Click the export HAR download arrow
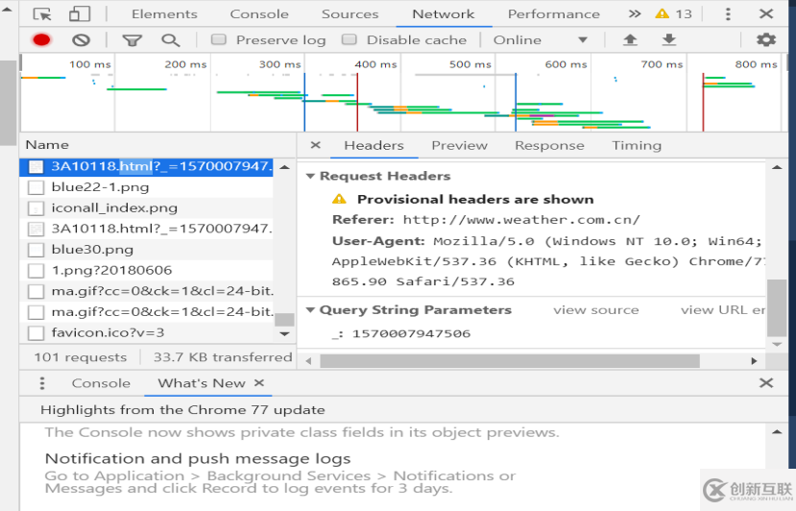Image resolution: width=796 pixels, height=511 pixels. tap(669, 40)
